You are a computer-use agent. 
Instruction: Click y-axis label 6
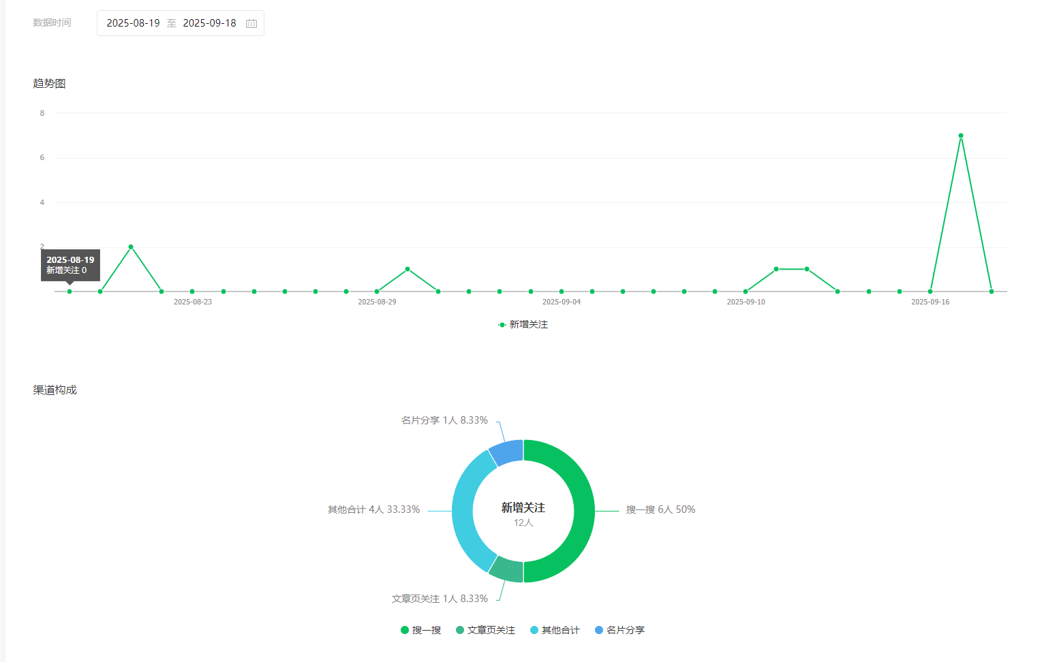click(x=42, y=157)
